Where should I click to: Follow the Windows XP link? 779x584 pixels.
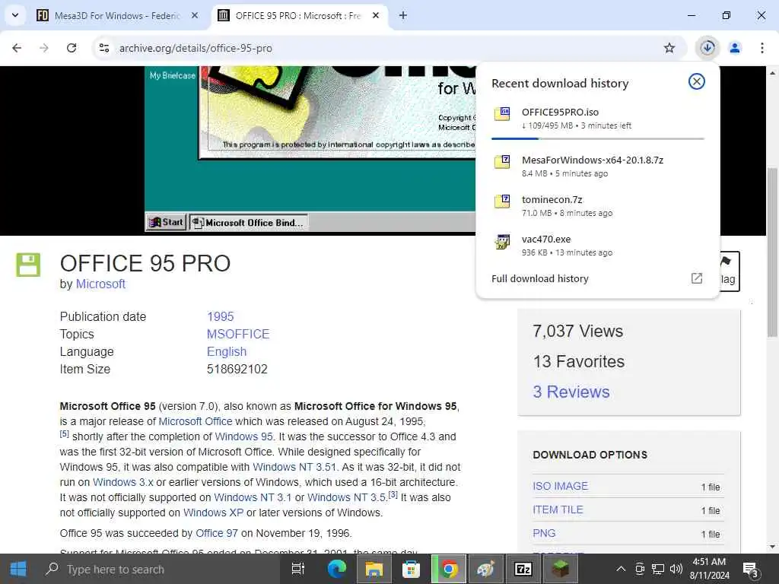pyautogui.click(x=213, y=513)
